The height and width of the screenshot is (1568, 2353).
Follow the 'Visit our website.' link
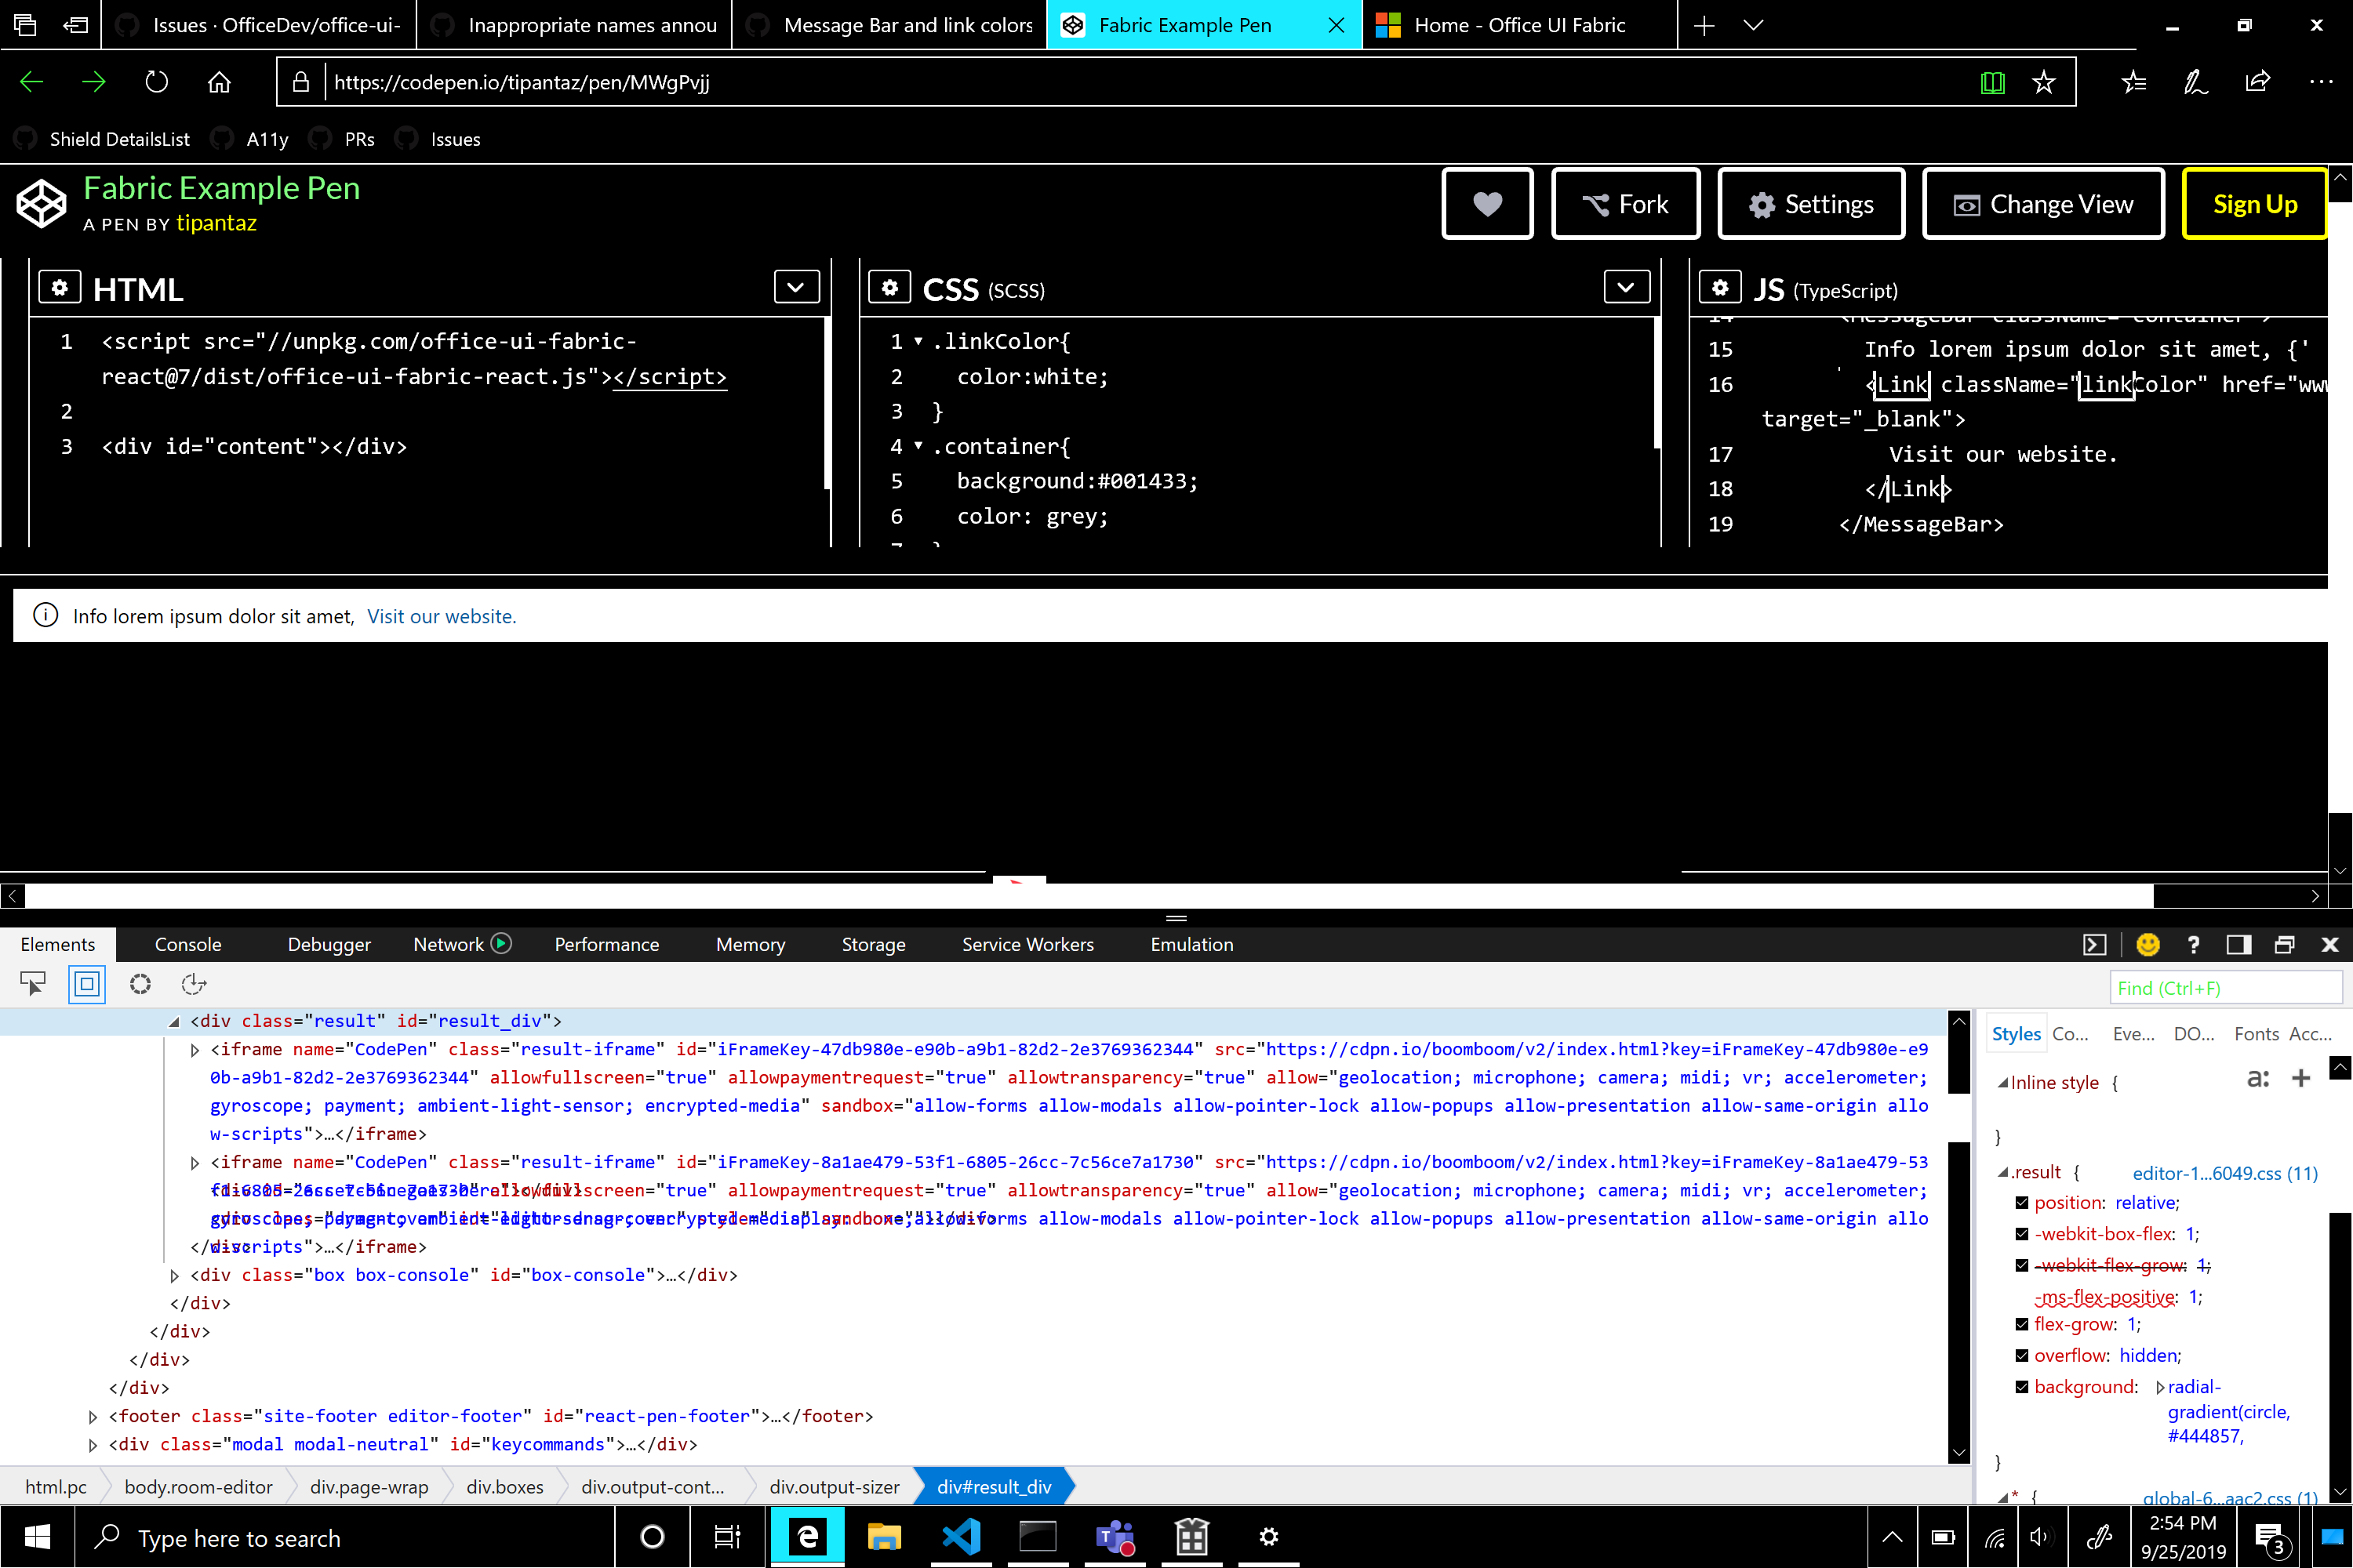[441, 616]
